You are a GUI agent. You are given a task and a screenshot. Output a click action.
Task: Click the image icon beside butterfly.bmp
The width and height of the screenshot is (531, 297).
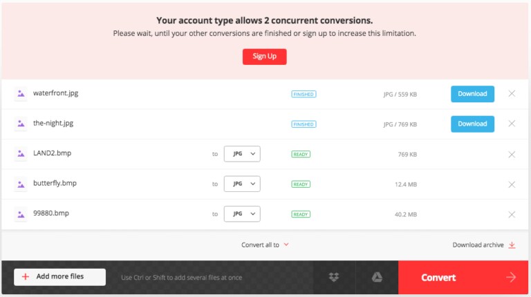click(21, 184)
